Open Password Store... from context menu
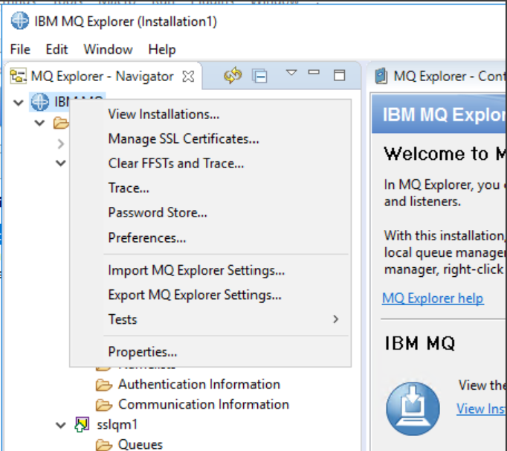The width and height of the screenshot is (507, 451). (x=210, y=213)
